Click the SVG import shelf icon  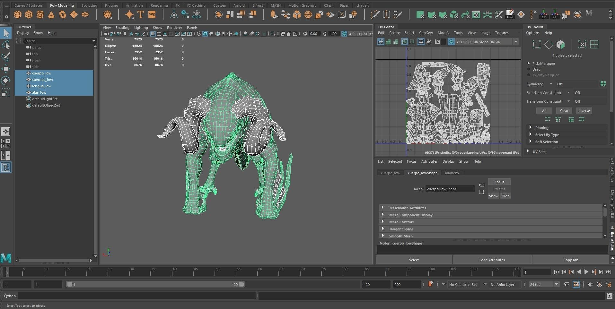(x=152, y=15)
